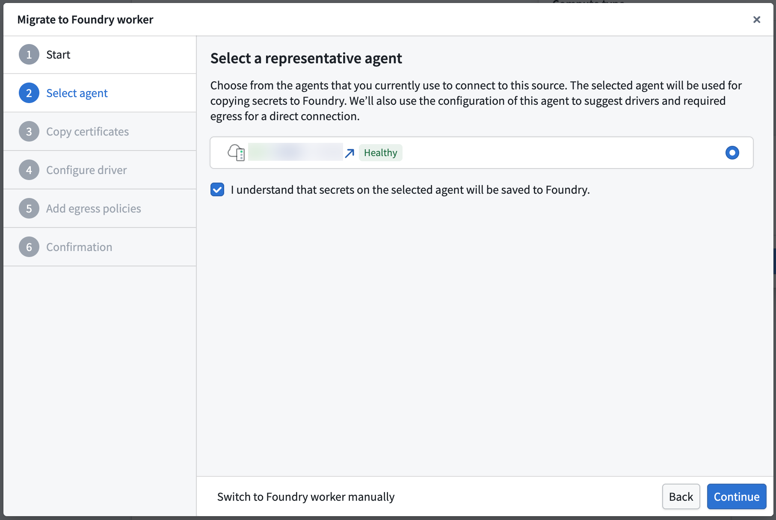776x520 pixels.
Task: Click Switch to Foundry worker manually
Action: coord(306,496)
